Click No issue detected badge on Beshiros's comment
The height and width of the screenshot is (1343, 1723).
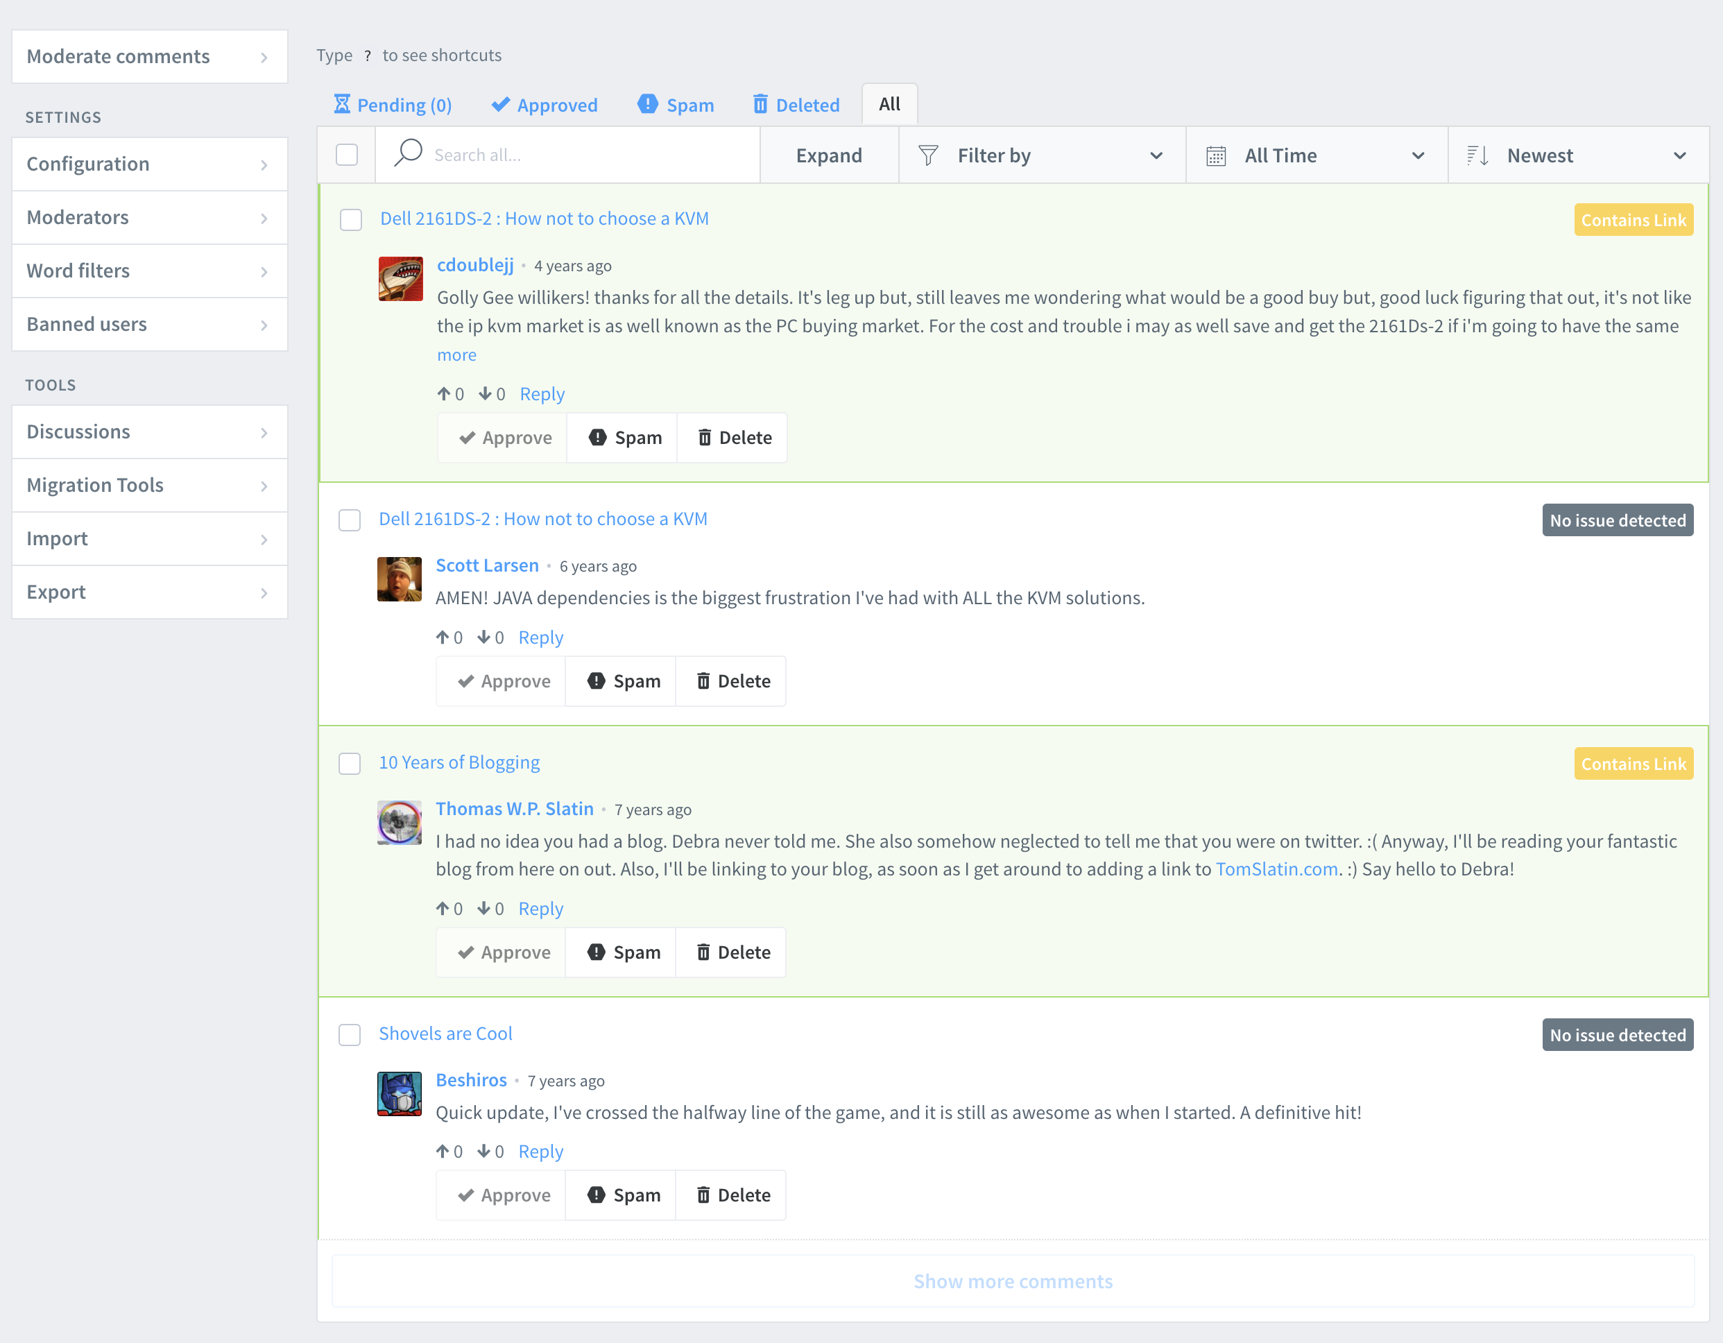(1618, 1034)
